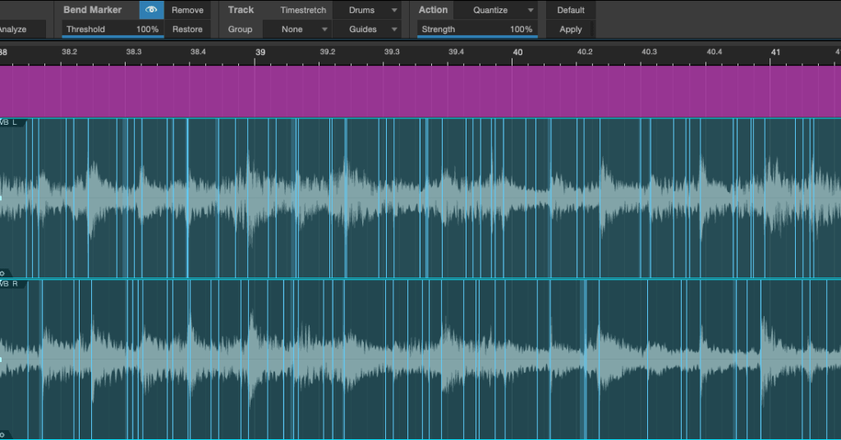Click bar 39 on the timeline ruler

tap(260, 52)
